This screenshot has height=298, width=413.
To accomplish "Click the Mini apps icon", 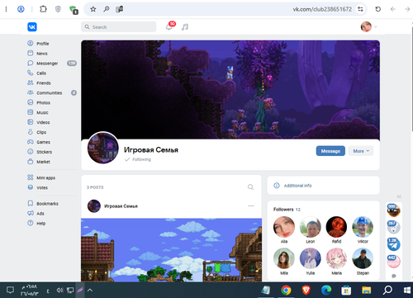I will coord(31,177).
